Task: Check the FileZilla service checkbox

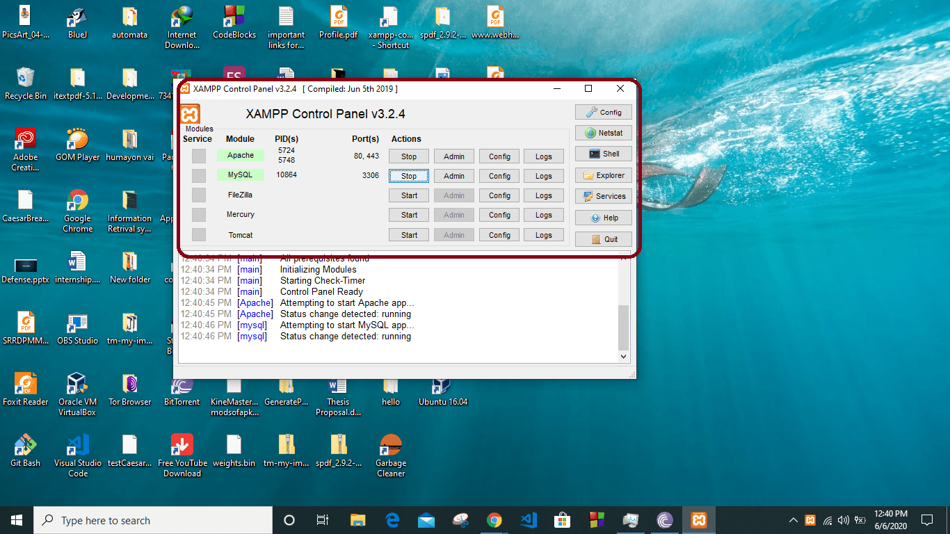Action: tap(198, 195)
